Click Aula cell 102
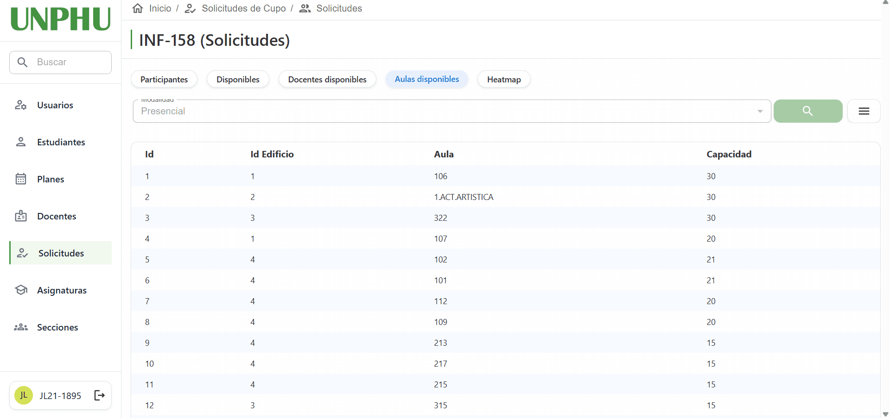This screenshot has height=418, width=890. click(x=440, y=260)
